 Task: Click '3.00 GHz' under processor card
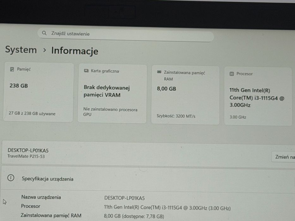238,117
